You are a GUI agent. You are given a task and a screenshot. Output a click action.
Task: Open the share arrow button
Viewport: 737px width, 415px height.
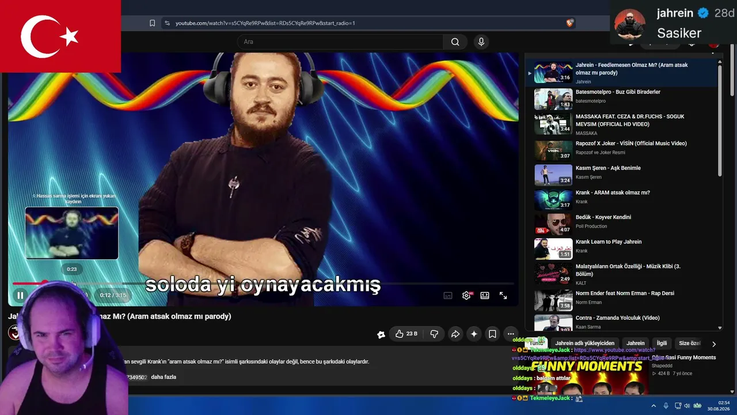coord(455,334)
